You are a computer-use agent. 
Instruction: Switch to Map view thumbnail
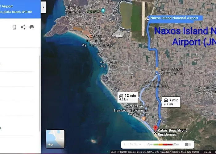(x=55, y=139)
